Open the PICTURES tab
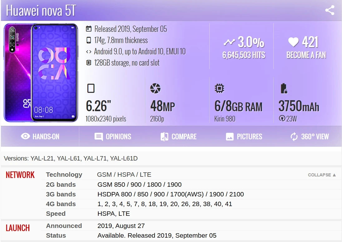Image resolution: width=342 pixels, height=242 pixels. click(x=244, y=136)
